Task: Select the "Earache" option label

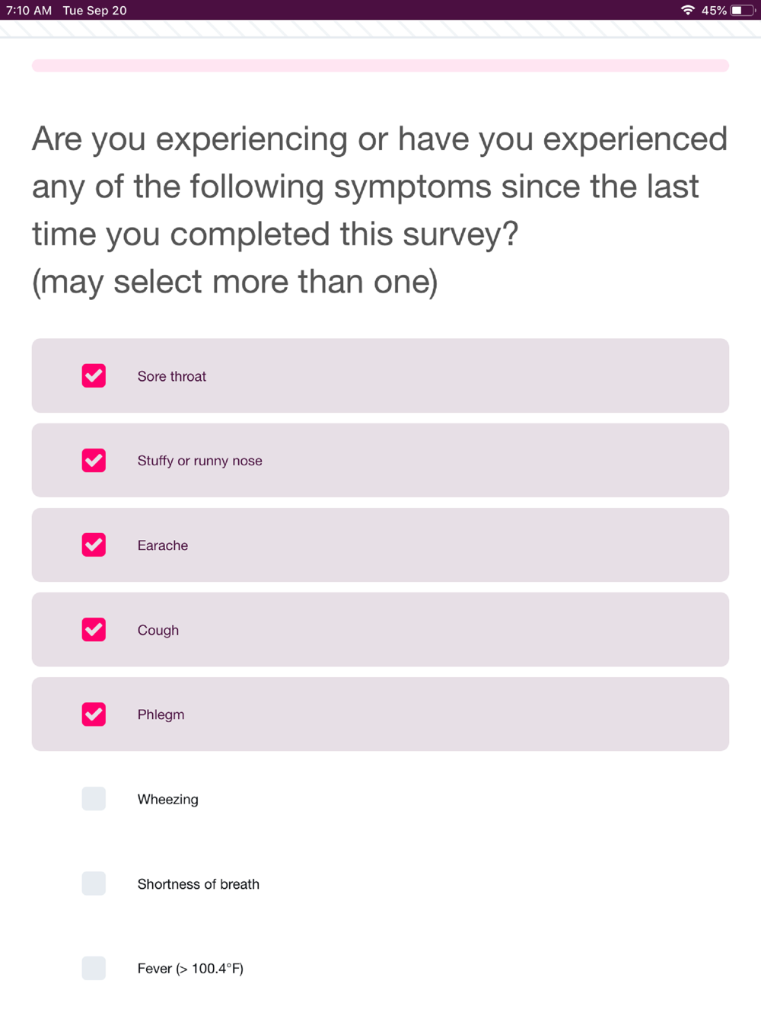Action: pos(163,545)
